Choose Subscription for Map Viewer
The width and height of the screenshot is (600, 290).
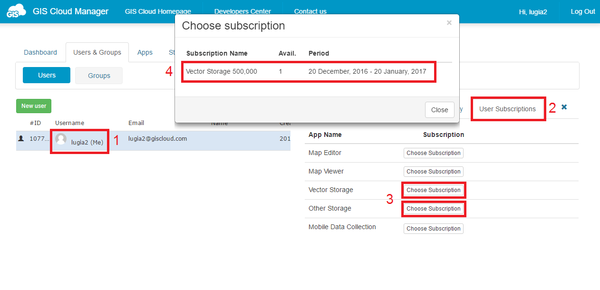click(433, 172)
